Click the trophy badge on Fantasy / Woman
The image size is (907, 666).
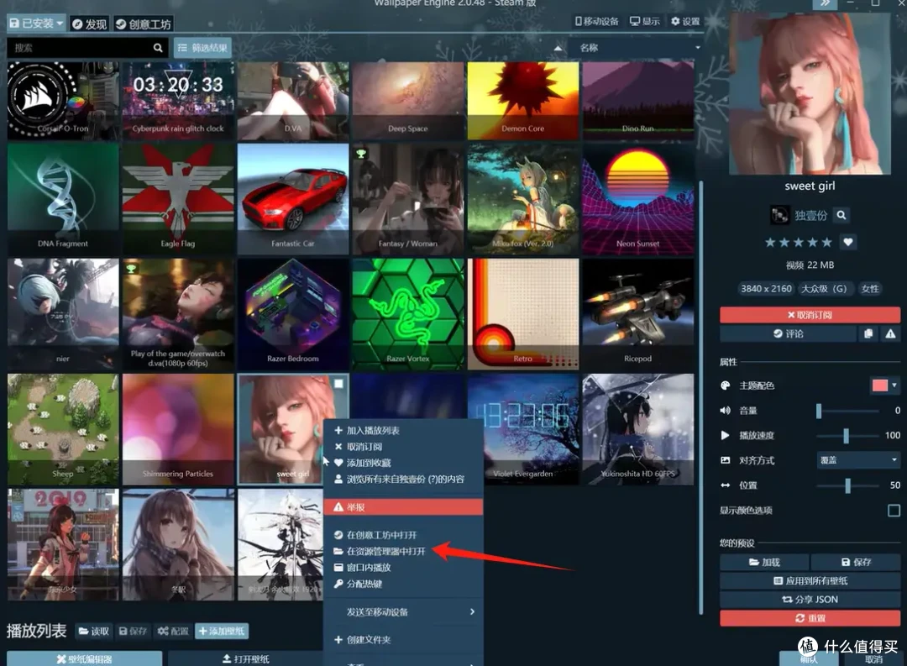pyautogui.click(x=361, y=154)
